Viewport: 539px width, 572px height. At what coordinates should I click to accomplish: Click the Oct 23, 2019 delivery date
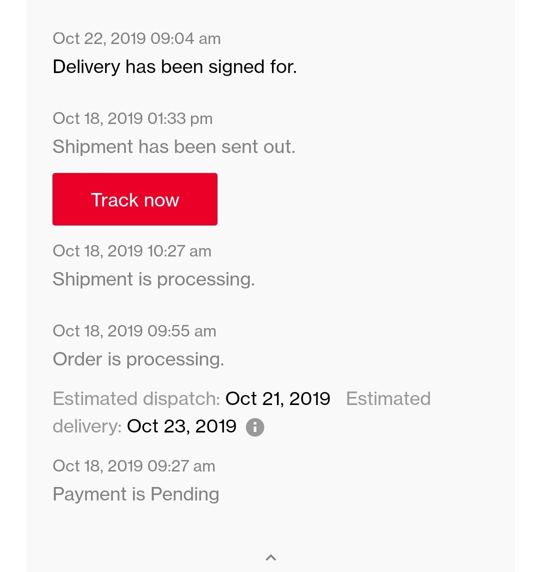point(181,426)
